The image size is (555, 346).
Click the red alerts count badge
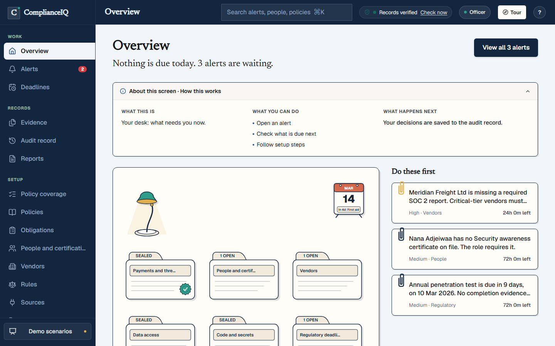point(82,69)
